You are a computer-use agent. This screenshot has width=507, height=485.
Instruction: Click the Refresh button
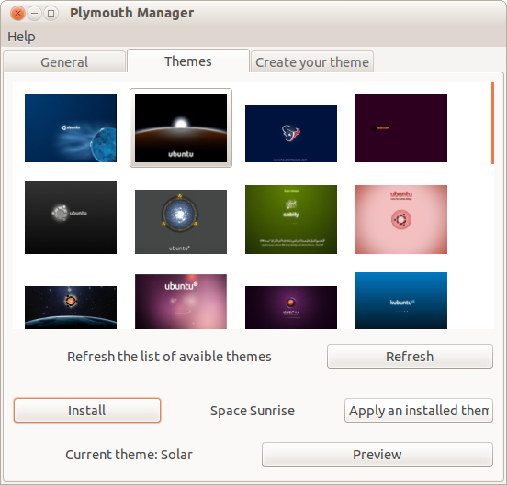pyautogui.click(x=410, y=357)
